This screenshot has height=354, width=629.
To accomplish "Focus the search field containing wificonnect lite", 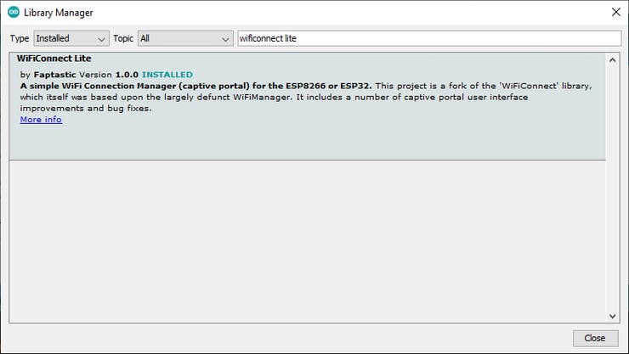I will (x=428, y=39).
